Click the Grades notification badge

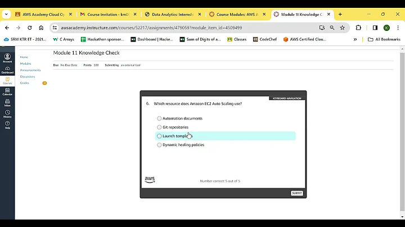pyautogui.click(x=44, y=83)
